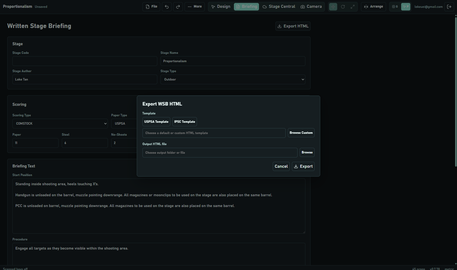This screenshot has height=270, width=457.
Task: Open the Scoring Type COMSTOCK dropdown
Action: point(60,124)
